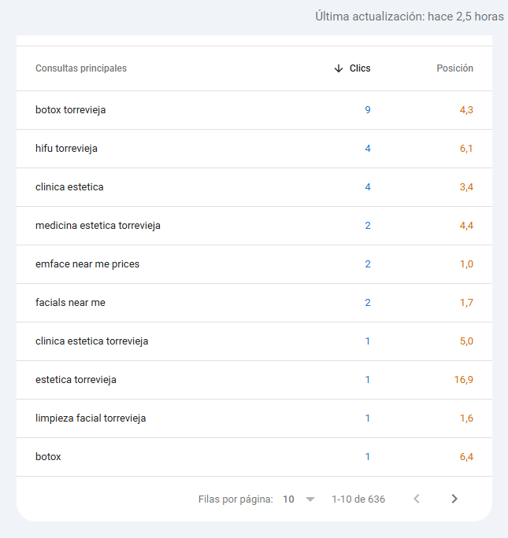Open 'emface near me prices' query
The width and height of the screenshot is (508, 538).
point(87,264)
